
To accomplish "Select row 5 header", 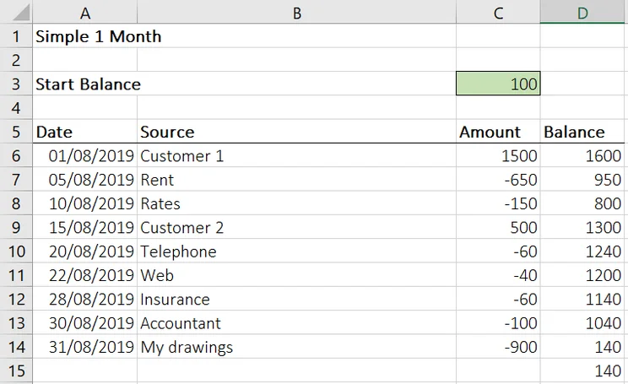I will [x=16, y=132].
